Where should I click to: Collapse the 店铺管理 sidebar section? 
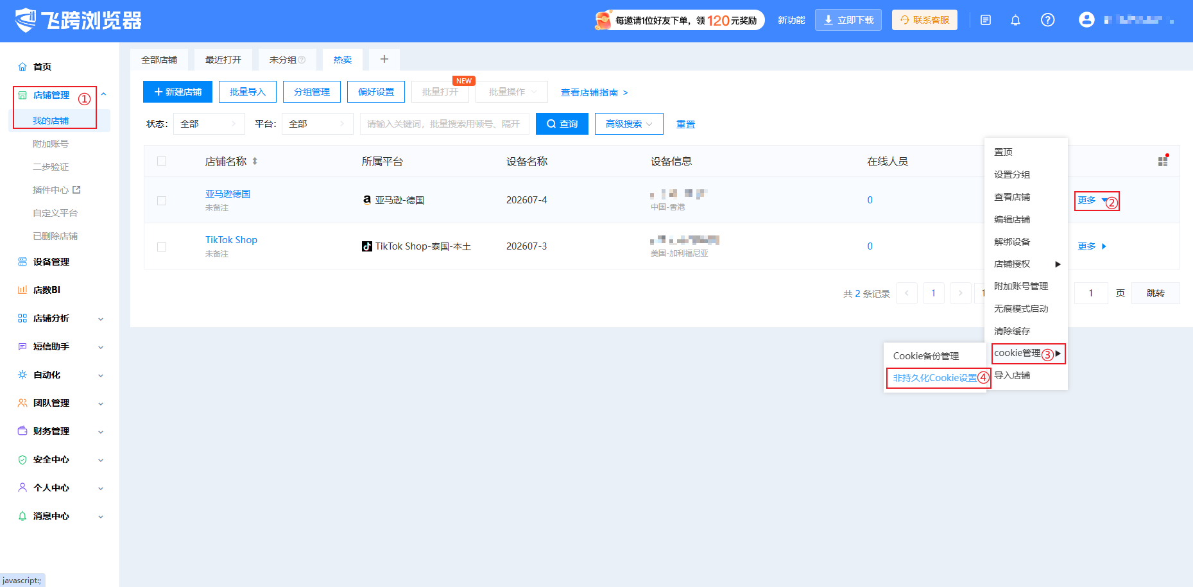tap(103, 94)
